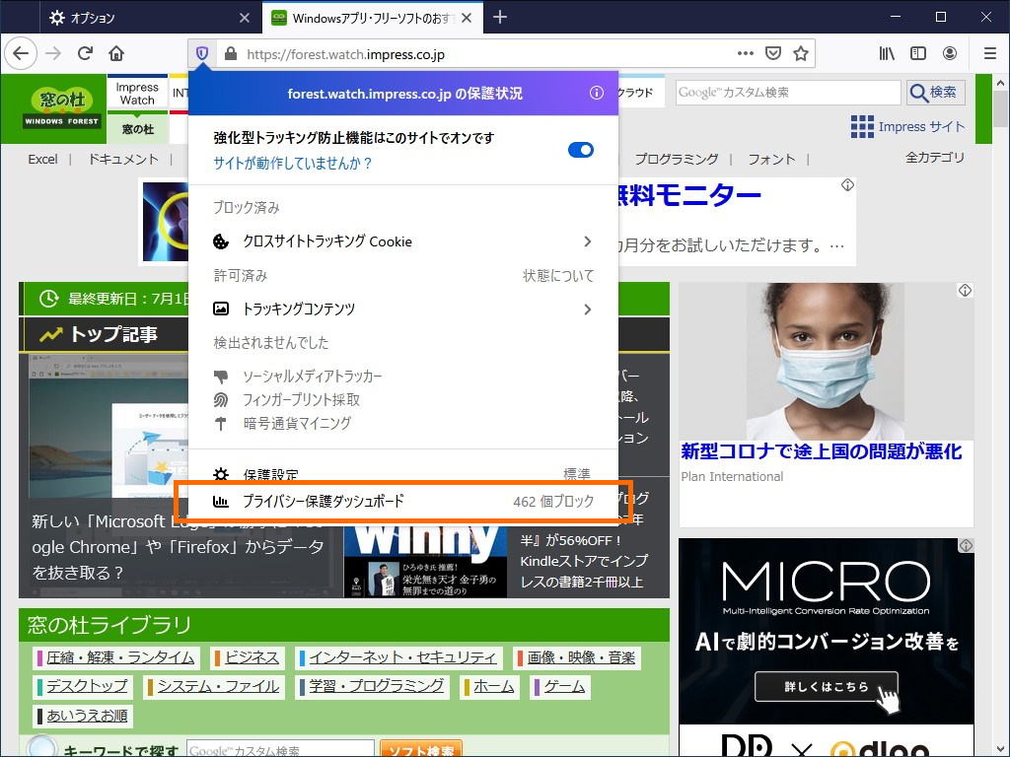Toggle enhanced tracking protection switch off
1010x757 pixels.
(580, 150)
